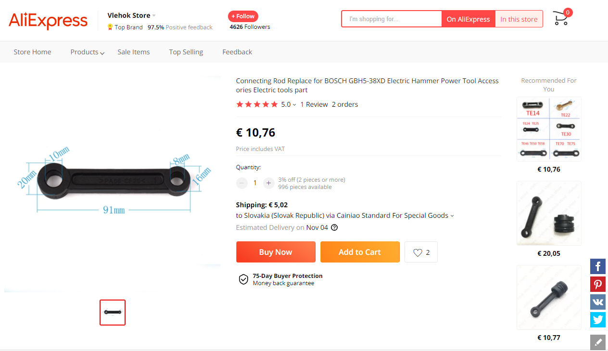This screenshot has height=351, width=608.
Task: Decrease quantity with minus button
Action: pos(242,183)
